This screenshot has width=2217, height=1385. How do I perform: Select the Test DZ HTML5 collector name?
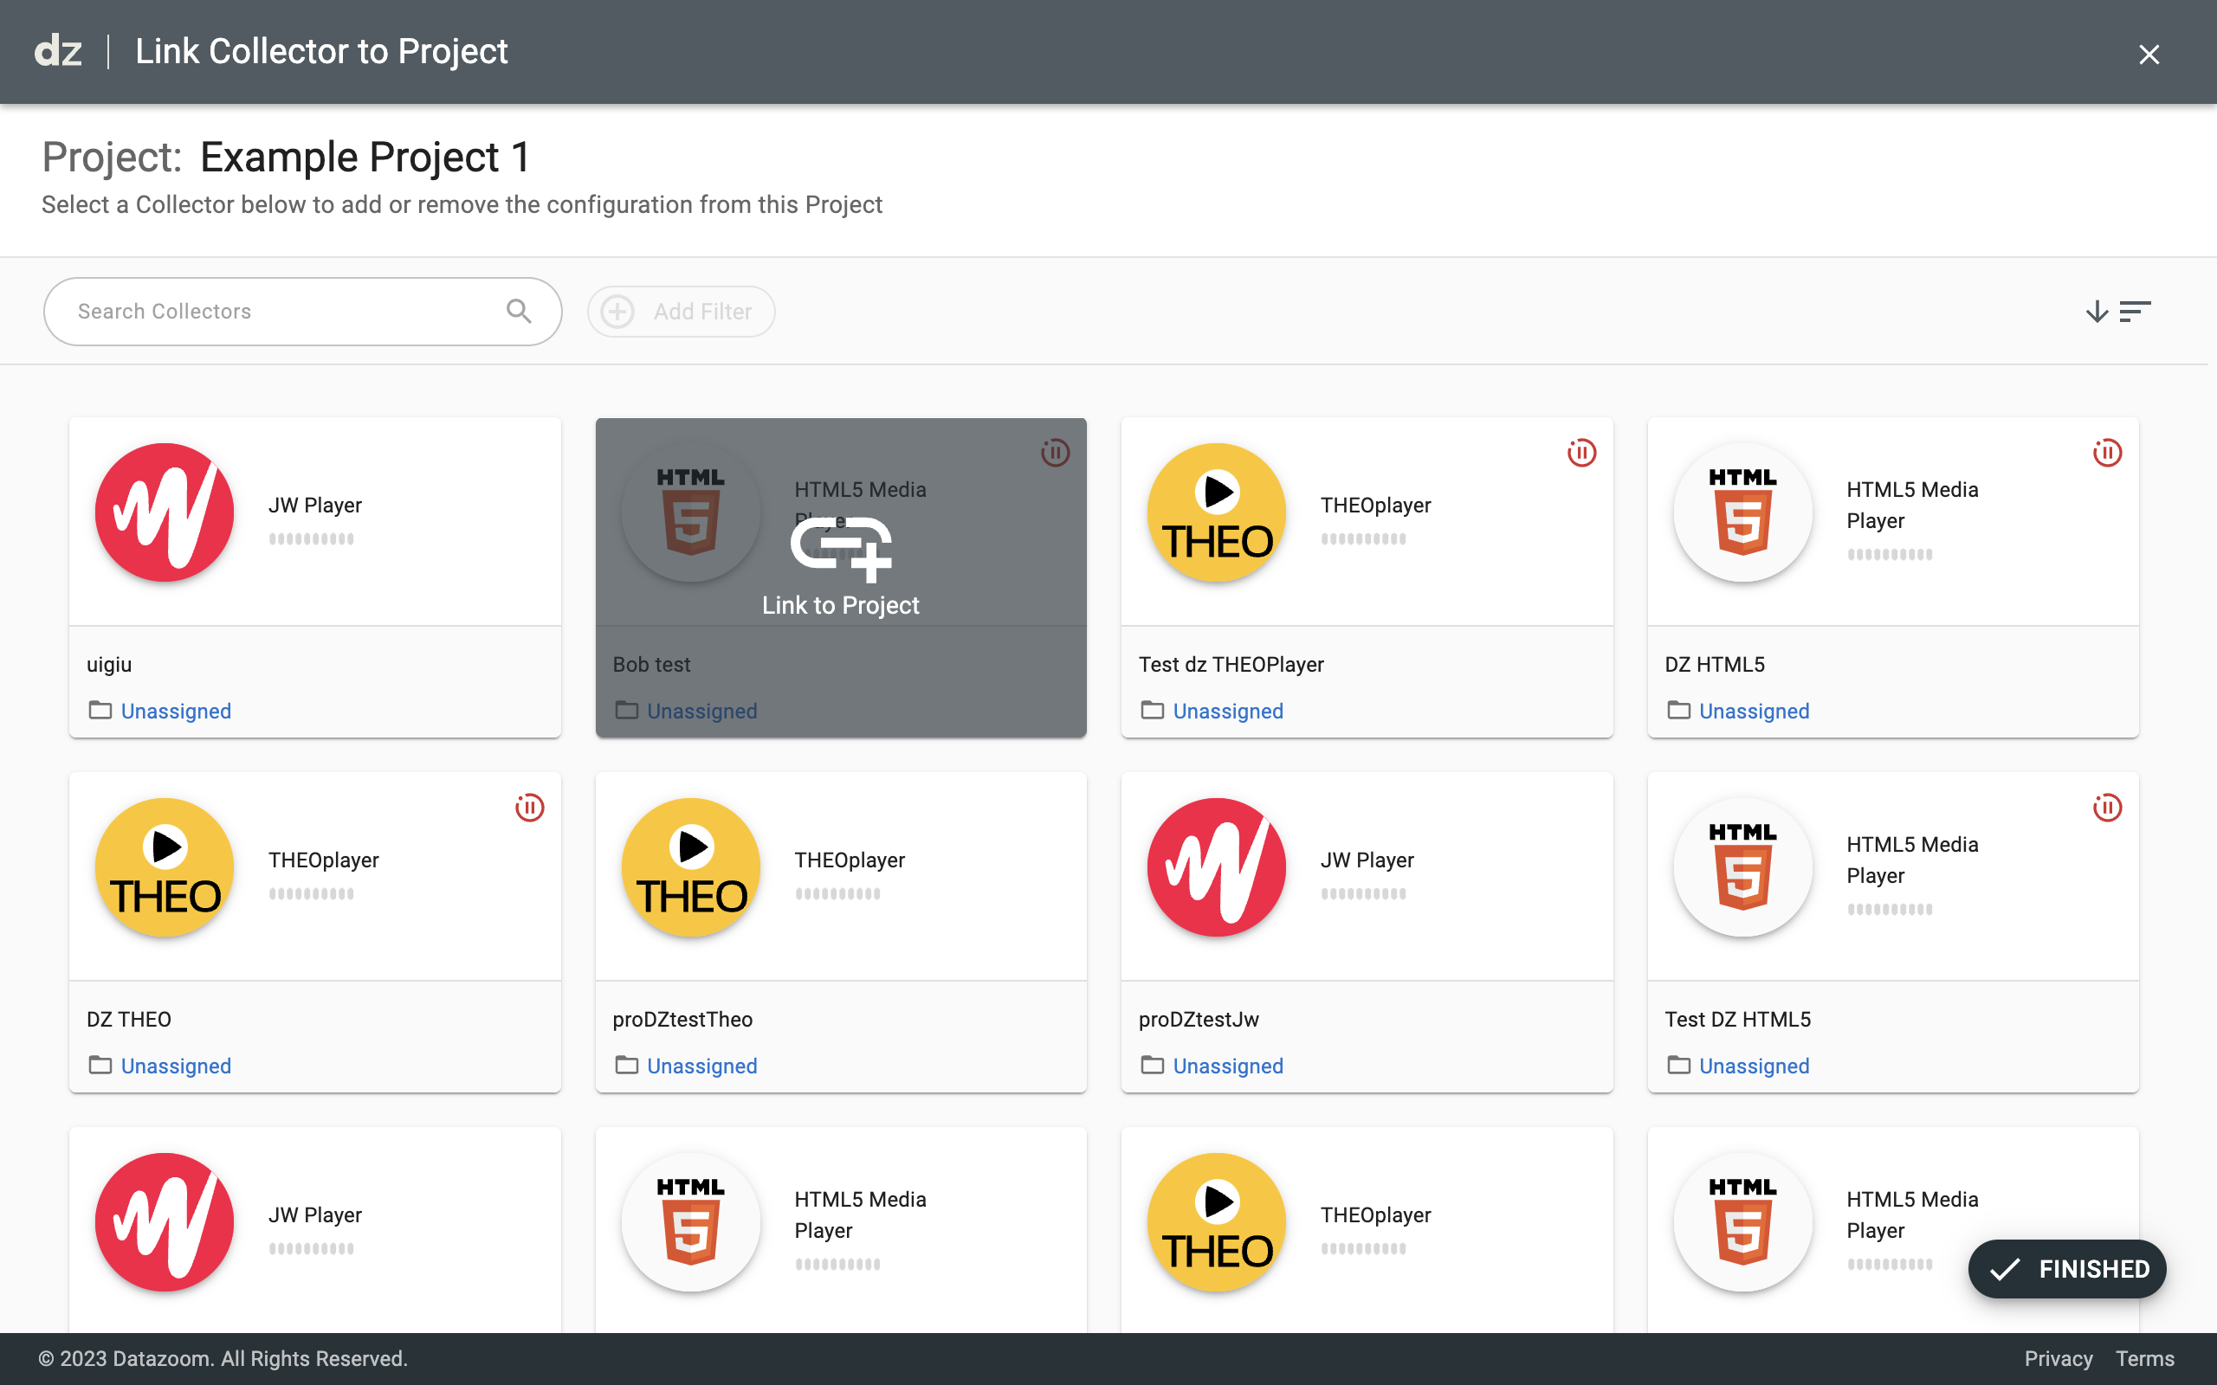point(1737,1020)
